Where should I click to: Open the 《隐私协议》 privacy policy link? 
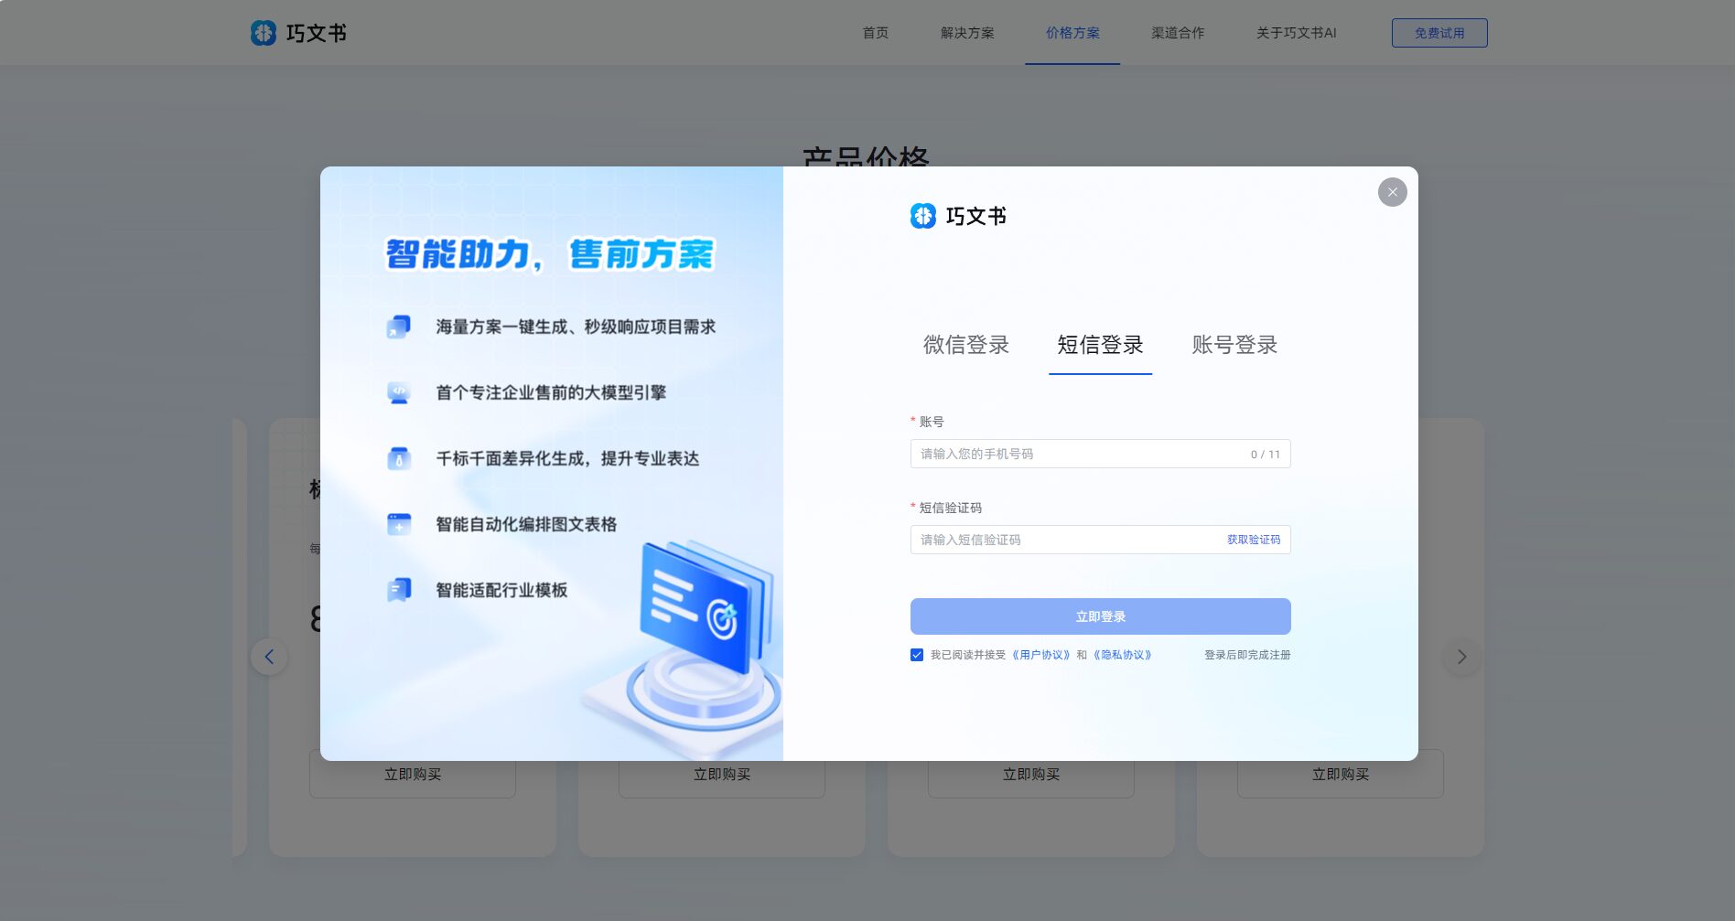click(x=1123, y=654)
